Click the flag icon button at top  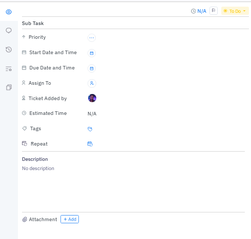click(214, 11)
